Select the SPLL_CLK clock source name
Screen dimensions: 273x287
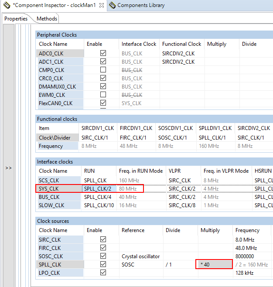click(x=60, y=264)
